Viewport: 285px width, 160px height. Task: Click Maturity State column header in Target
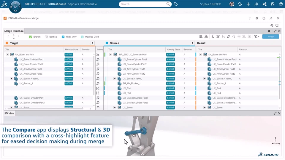coord(72,49)
